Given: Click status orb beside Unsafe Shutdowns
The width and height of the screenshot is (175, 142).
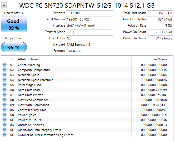Looking at the screenshot, I should (x=4, y=125).
